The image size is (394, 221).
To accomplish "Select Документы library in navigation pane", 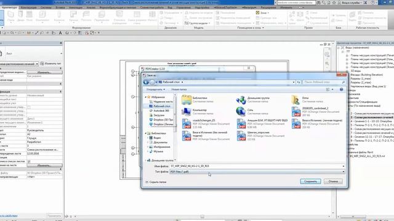I will (x=158, y=142).
